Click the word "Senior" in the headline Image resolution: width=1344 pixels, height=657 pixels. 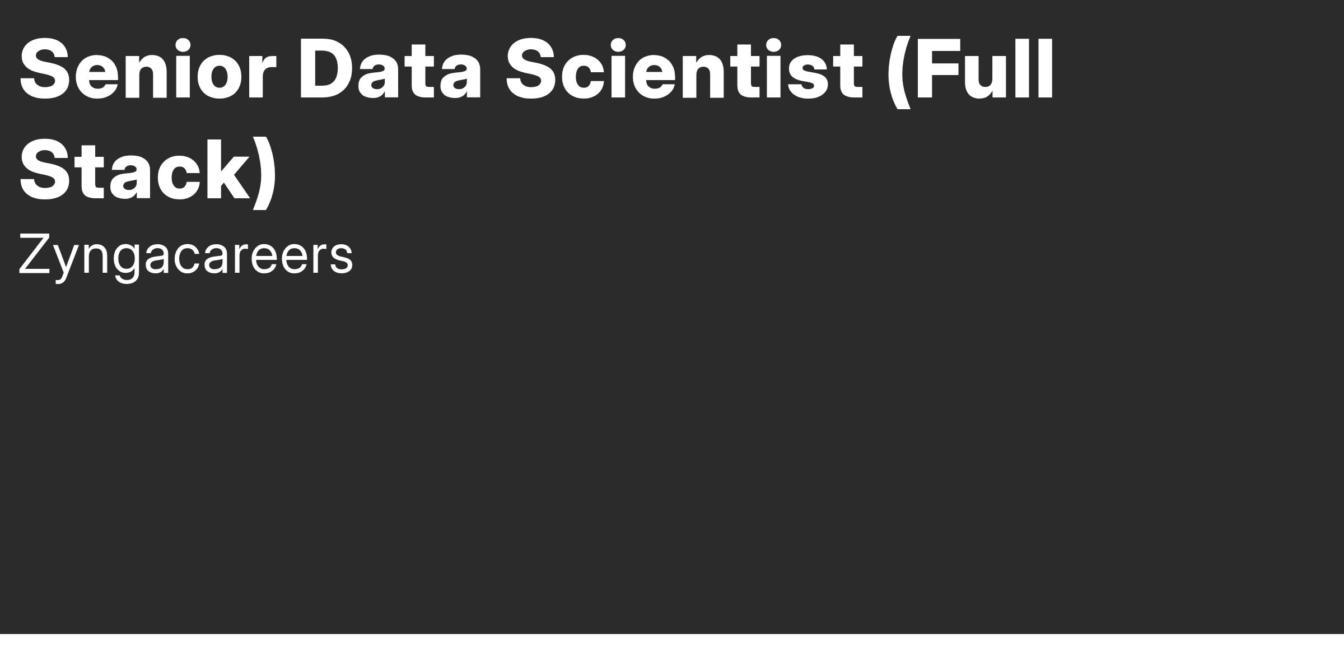click(x=148, y=70)
